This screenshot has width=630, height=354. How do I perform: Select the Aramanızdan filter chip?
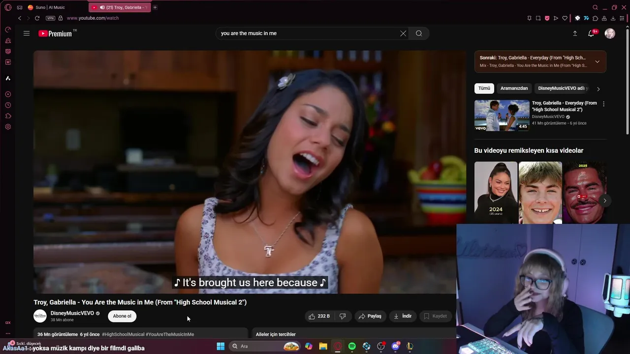514,88
